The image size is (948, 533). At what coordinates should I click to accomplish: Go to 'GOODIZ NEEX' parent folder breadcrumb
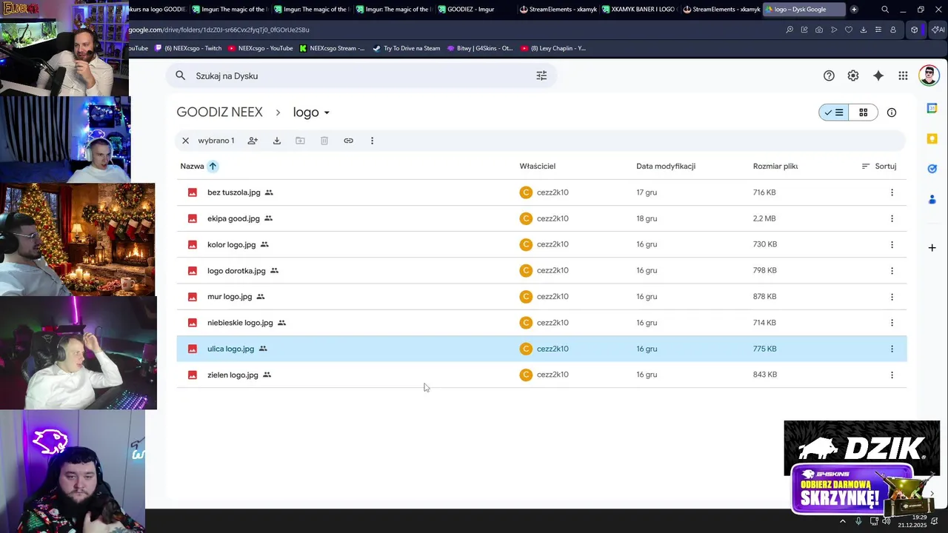tap(219, 113)
